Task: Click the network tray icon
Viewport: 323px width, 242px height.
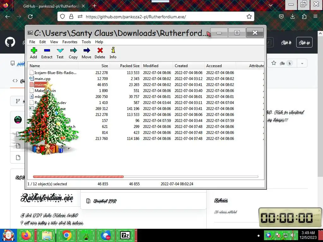Action: click(x=285, y=235)
